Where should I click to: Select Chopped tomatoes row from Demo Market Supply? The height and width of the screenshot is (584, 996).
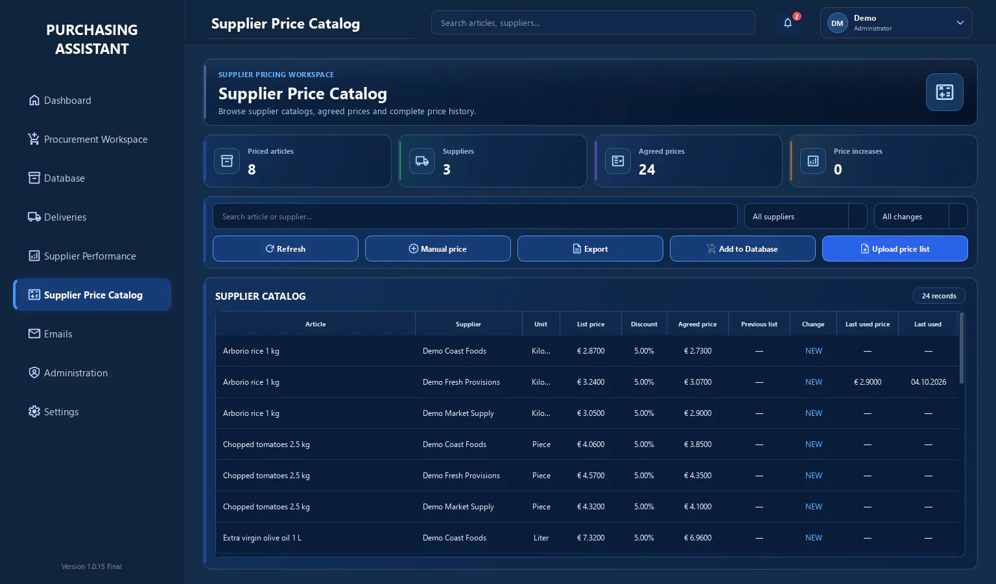[587, 507]
